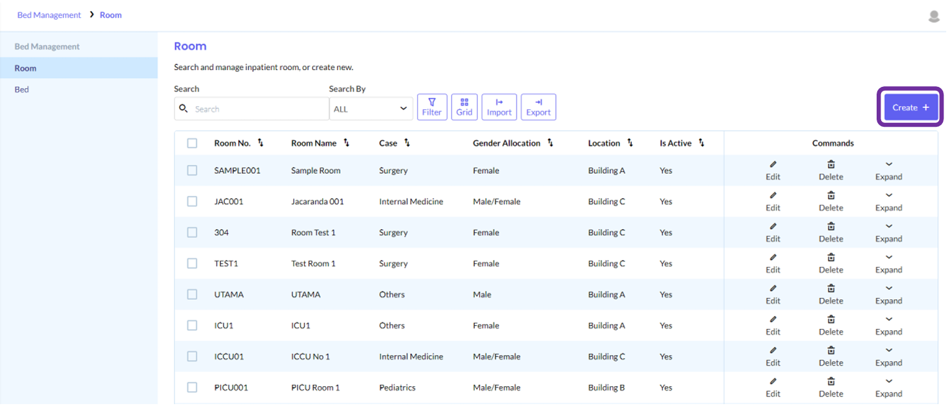Check the select-all header checkbox

coord(192,144)
